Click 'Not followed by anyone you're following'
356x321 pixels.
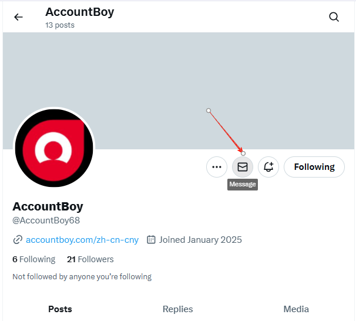point(82,277)
